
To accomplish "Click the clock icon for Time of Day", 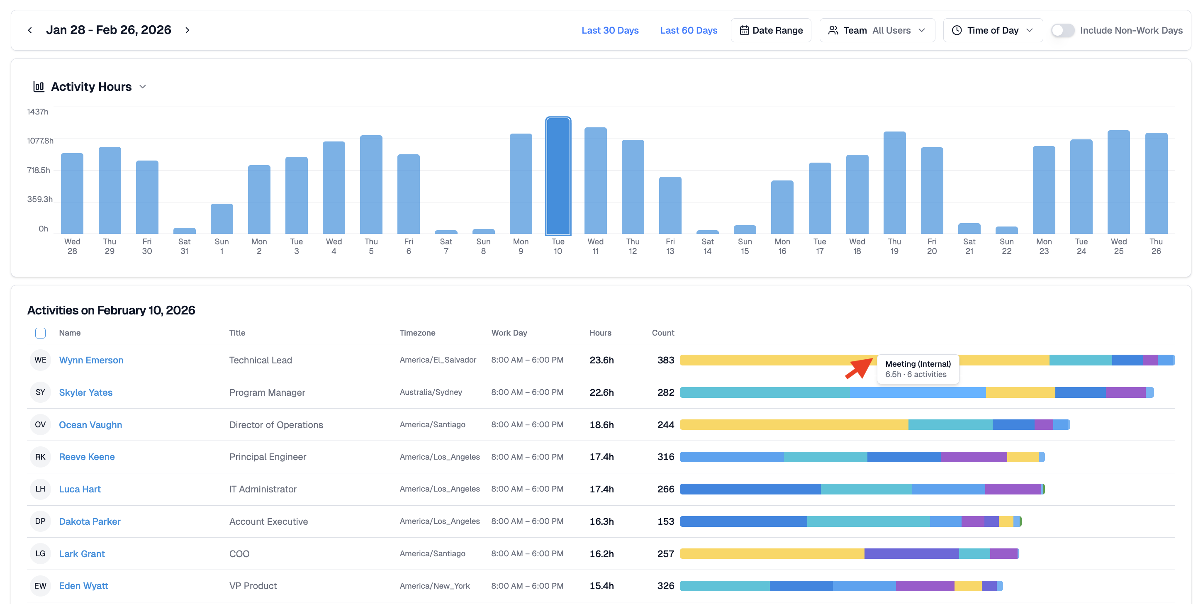I will pos(957,30).
